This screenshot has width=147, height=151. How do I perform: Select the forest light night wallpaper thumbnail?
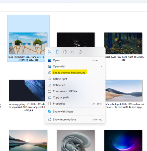(123, 43)
